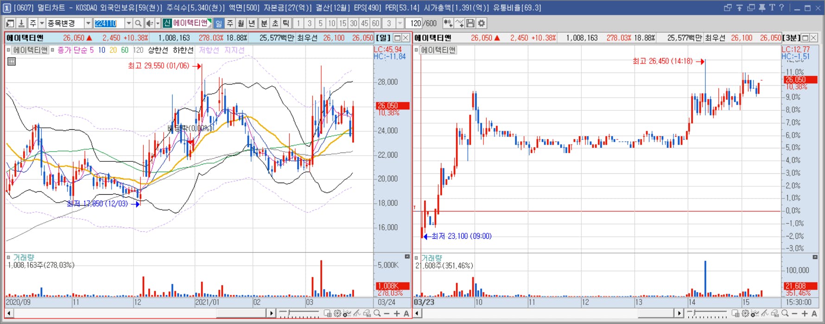
Task: Click the 지지선 legend label
Action: pos(234,50)
